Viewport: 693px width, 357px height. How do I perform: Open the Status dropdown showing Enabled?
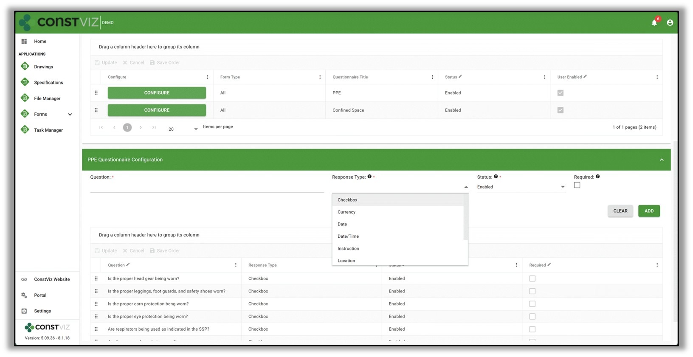521,187
